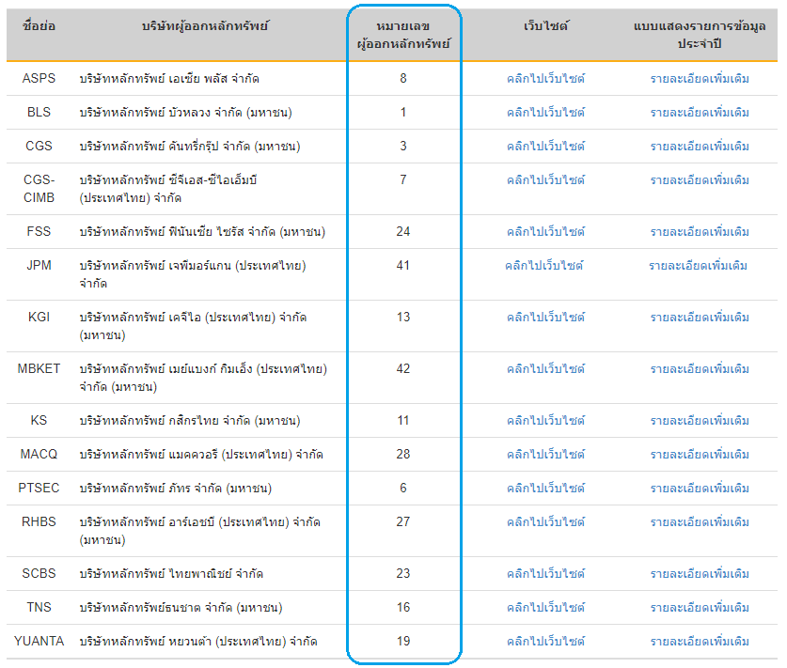
Task: Click the 'ชื่อย่อ' column header
Action: click(39, 26)
